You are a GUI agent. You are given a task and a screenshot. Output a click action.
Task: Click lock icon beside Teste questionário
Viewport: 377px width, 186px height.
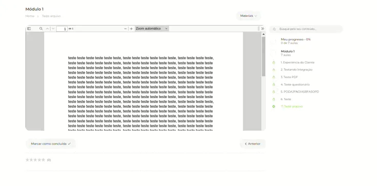pos(274,84)
